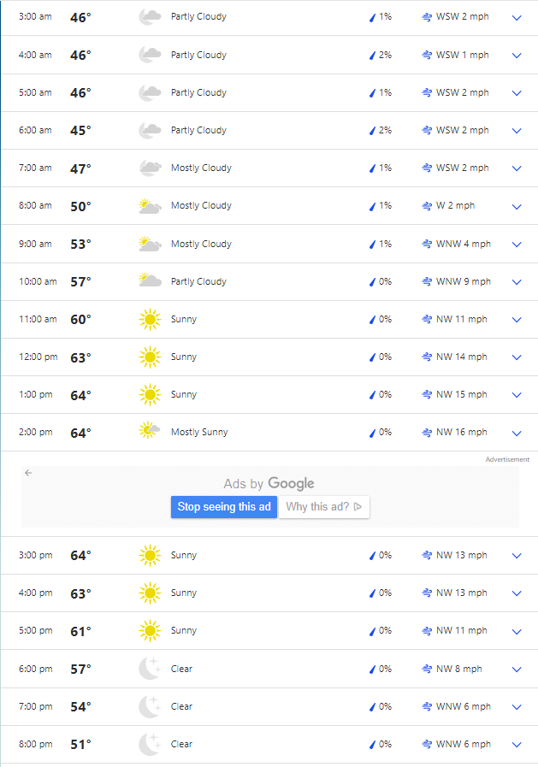The height and width of the screenshot is (767, 538).
Task: Open details chevron for 5:00 am
Action: (517, 93)
